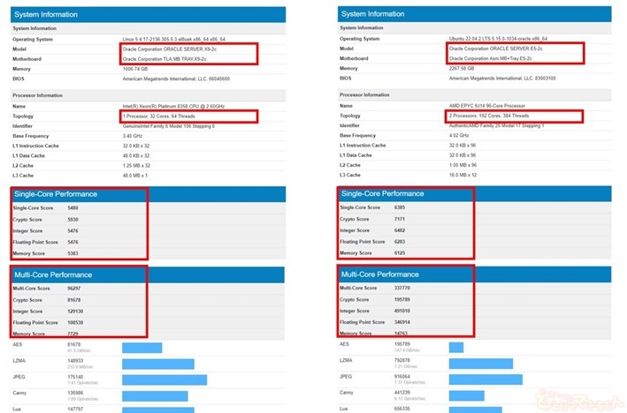Click the left JPEG result bar

[x=164, y=379]
